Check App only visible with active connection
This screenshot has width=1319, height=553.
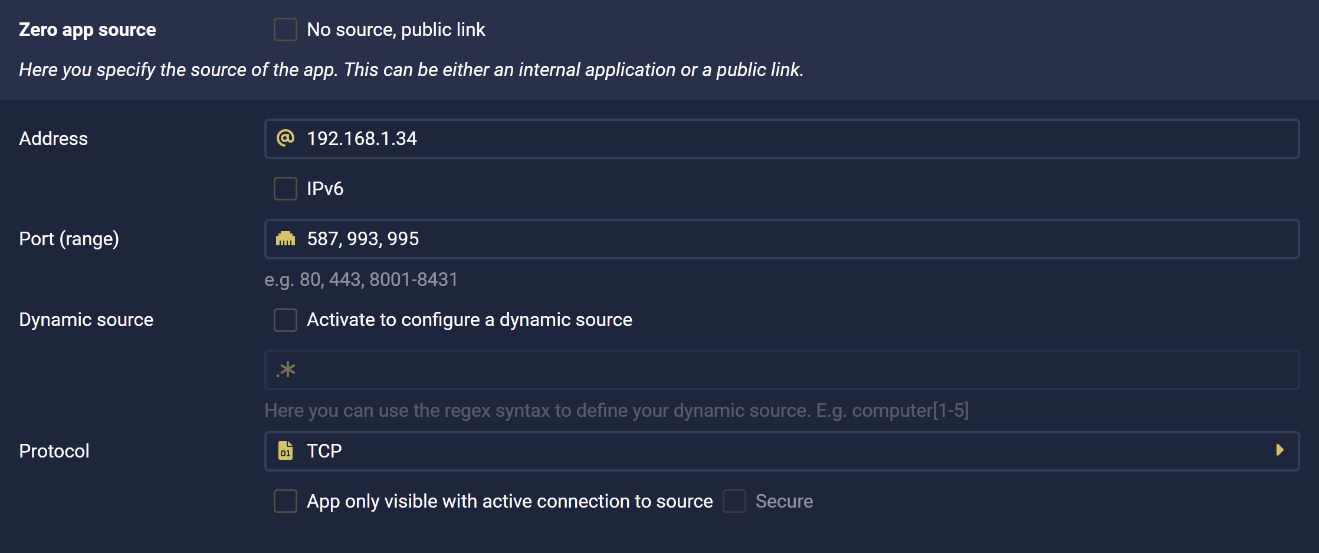pos(286,501)
